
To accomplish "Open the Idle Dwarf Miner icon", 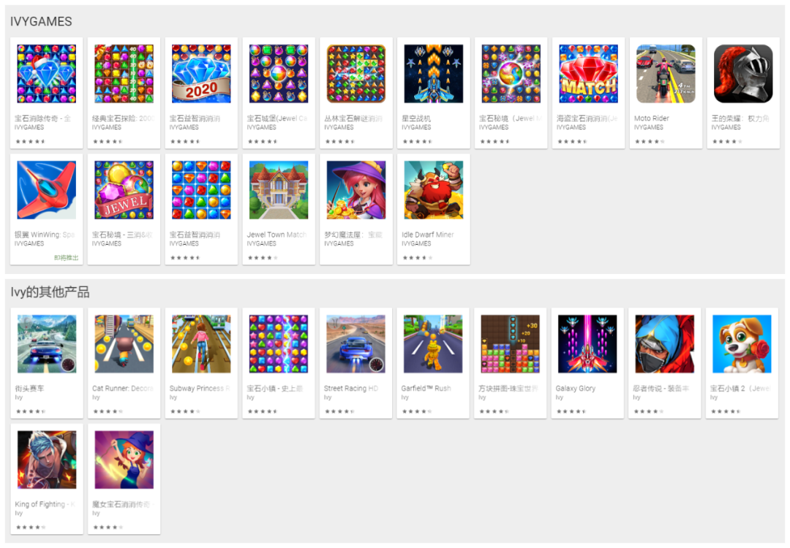I will (433, 190).
